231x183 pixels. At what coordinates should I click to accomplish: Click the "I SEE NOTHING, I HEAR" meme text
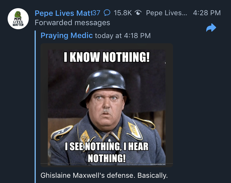pyautogui.click(x=107, y=146)
